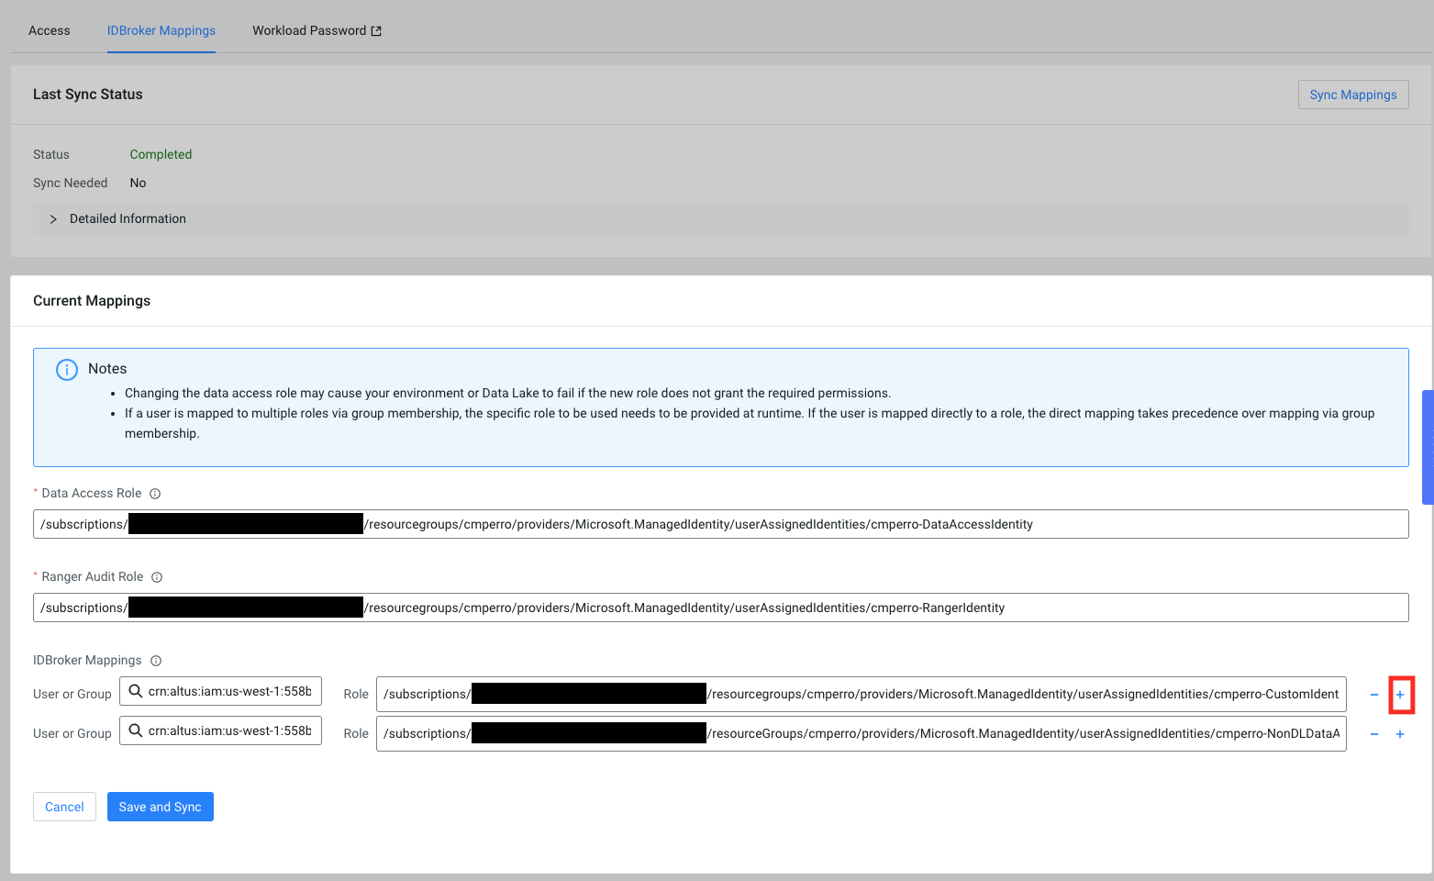Collapse the chevron beside Detailed Information

[52, 218]
